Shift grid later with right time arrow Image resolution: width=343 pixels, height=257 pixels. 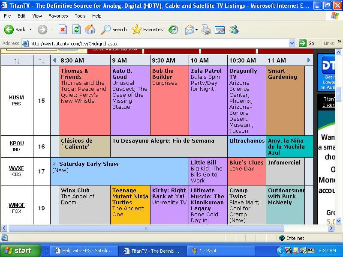(309, 60)
